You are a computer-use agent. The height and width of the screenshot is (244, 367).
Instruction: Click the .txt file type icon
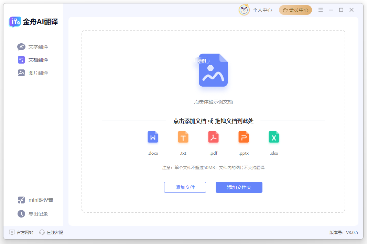[x=183, y=137]
